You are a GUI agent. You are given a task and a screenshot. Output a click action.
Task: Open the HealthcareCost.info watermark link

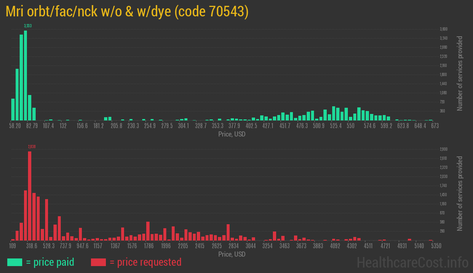pyautogui.click(x=412, y=262)
